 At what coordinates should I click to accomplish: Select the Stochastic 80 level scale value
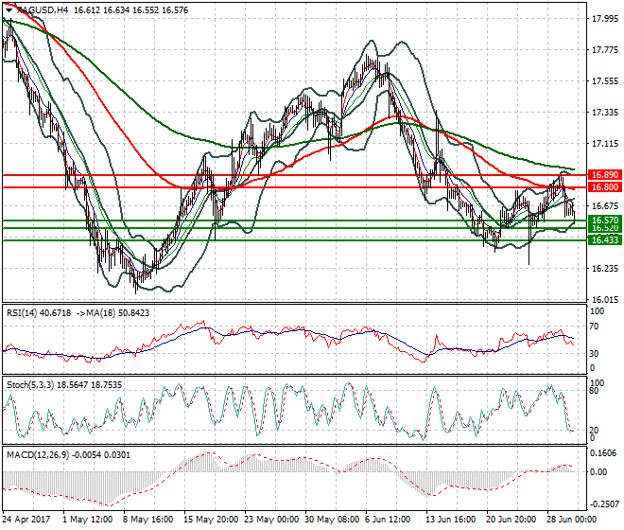tap(594, 391)
